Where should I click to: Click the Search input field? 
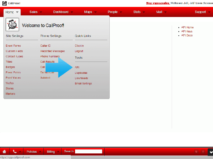pyautogui.click(x=89, y=152)
